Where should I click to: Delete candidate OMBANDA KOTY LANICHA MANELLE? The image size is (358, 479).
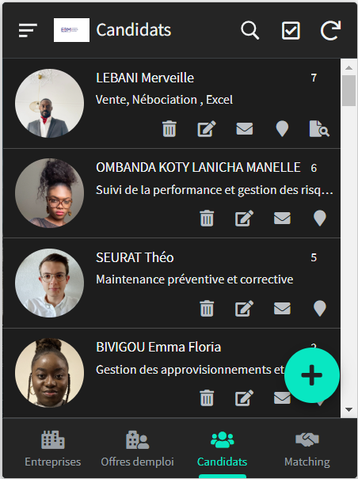207,219
